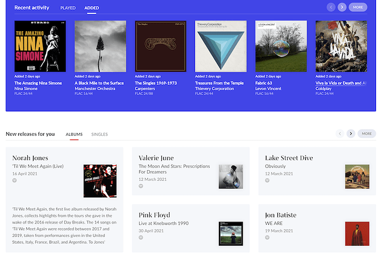Click The Singles 1969-1973 title link
384x257 pixels.
[156, 83]
